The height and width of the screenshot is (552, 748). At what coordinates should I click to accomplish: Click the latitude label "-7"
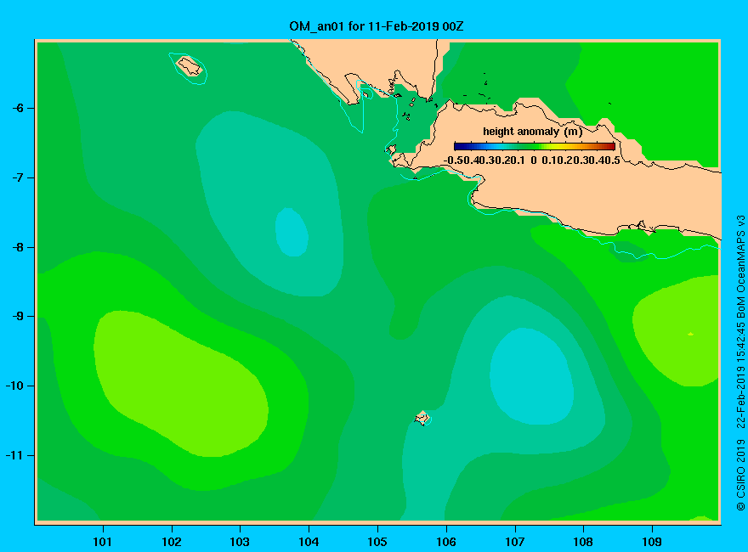(18, 177)
